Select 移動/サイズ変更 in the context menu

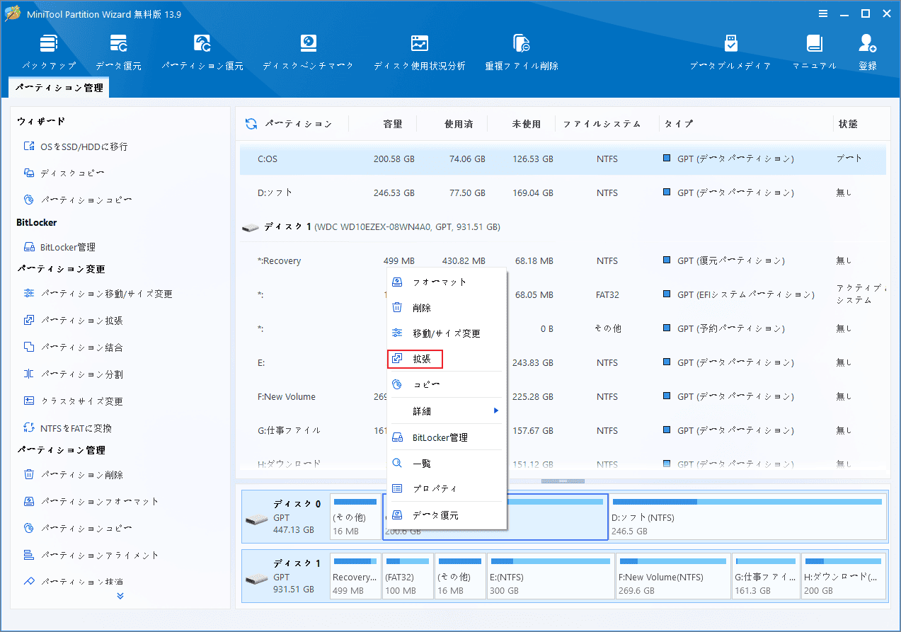coord(447,333)
